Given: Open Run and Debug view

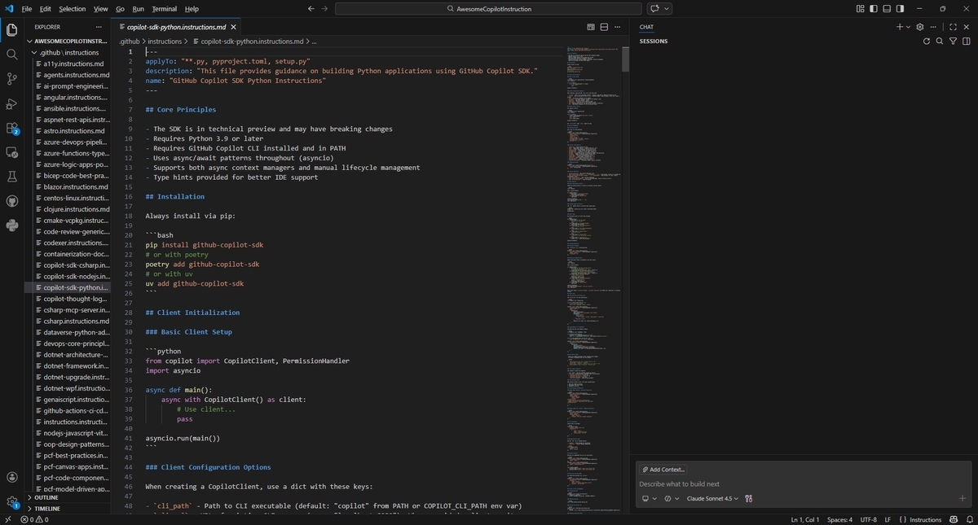Looking at the screenshot, I should (x=11, y=103).
